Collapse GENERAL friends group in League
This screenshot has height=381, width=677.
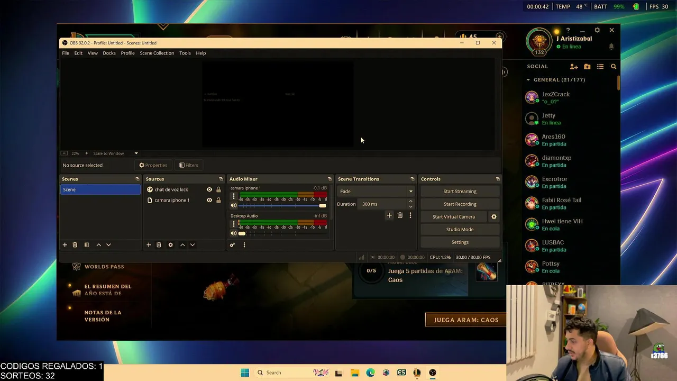point(528,80)
